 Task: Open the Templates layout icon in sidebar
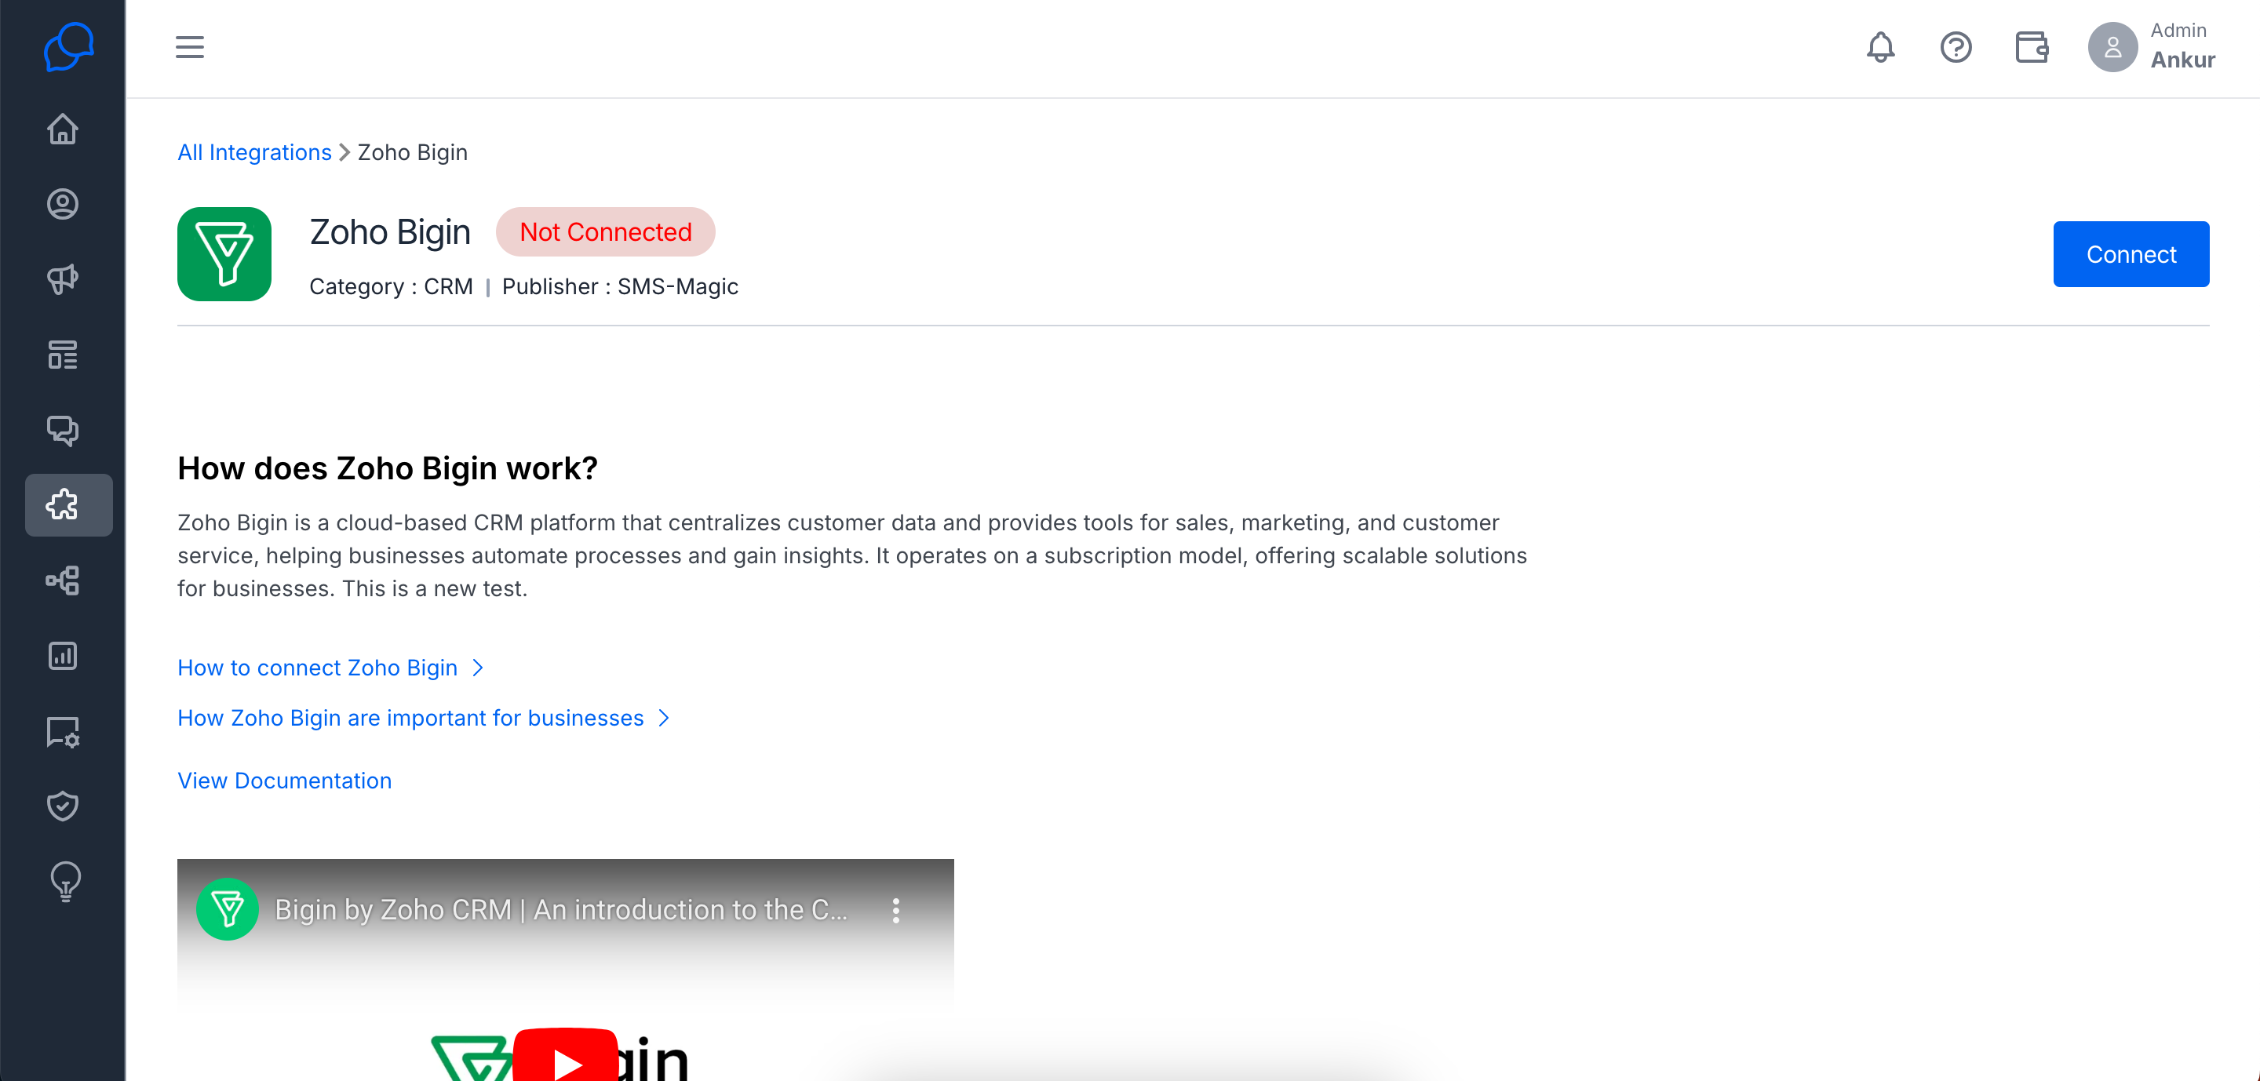click(x=62, y=355)
